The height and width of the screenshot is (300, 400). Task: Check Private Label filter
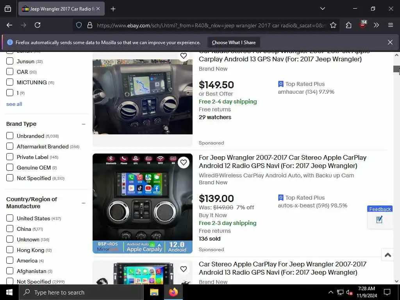tap(10, 157)
